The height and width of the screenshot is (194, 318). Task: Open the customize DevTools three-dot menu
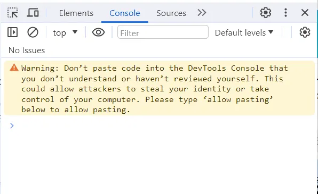coord(285,13)
